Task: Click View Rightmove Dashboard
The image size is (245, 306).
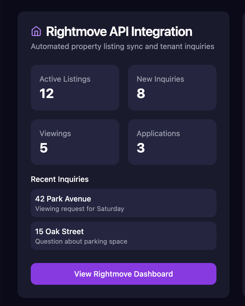Action: [x=123, y=274]
